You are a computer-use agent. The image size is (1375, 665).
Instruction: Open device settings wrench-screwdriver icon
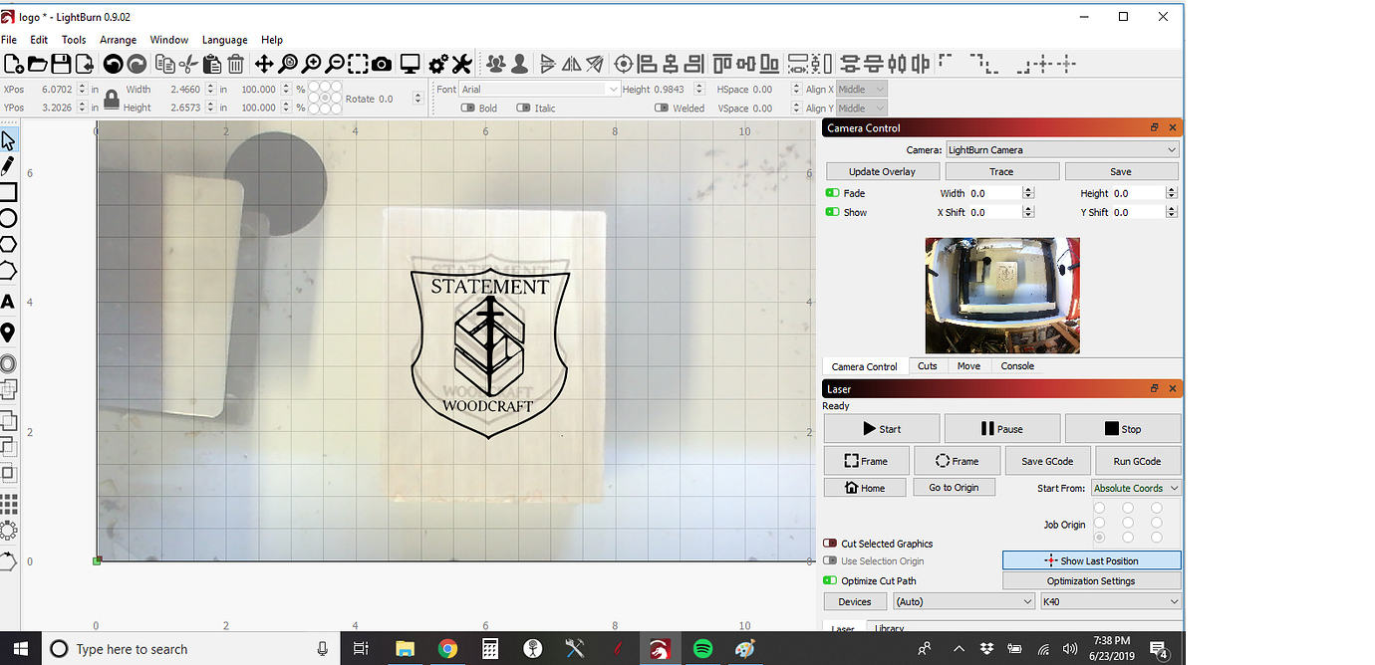[x=461, y=65]
